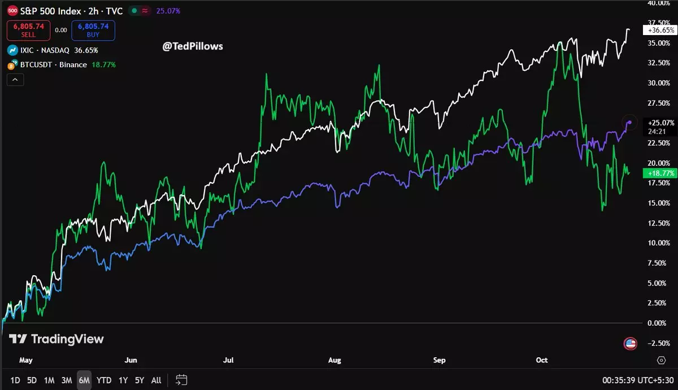Click the IXIC NASDAQ symbol icon
The image size is (678, 390).
11,50
